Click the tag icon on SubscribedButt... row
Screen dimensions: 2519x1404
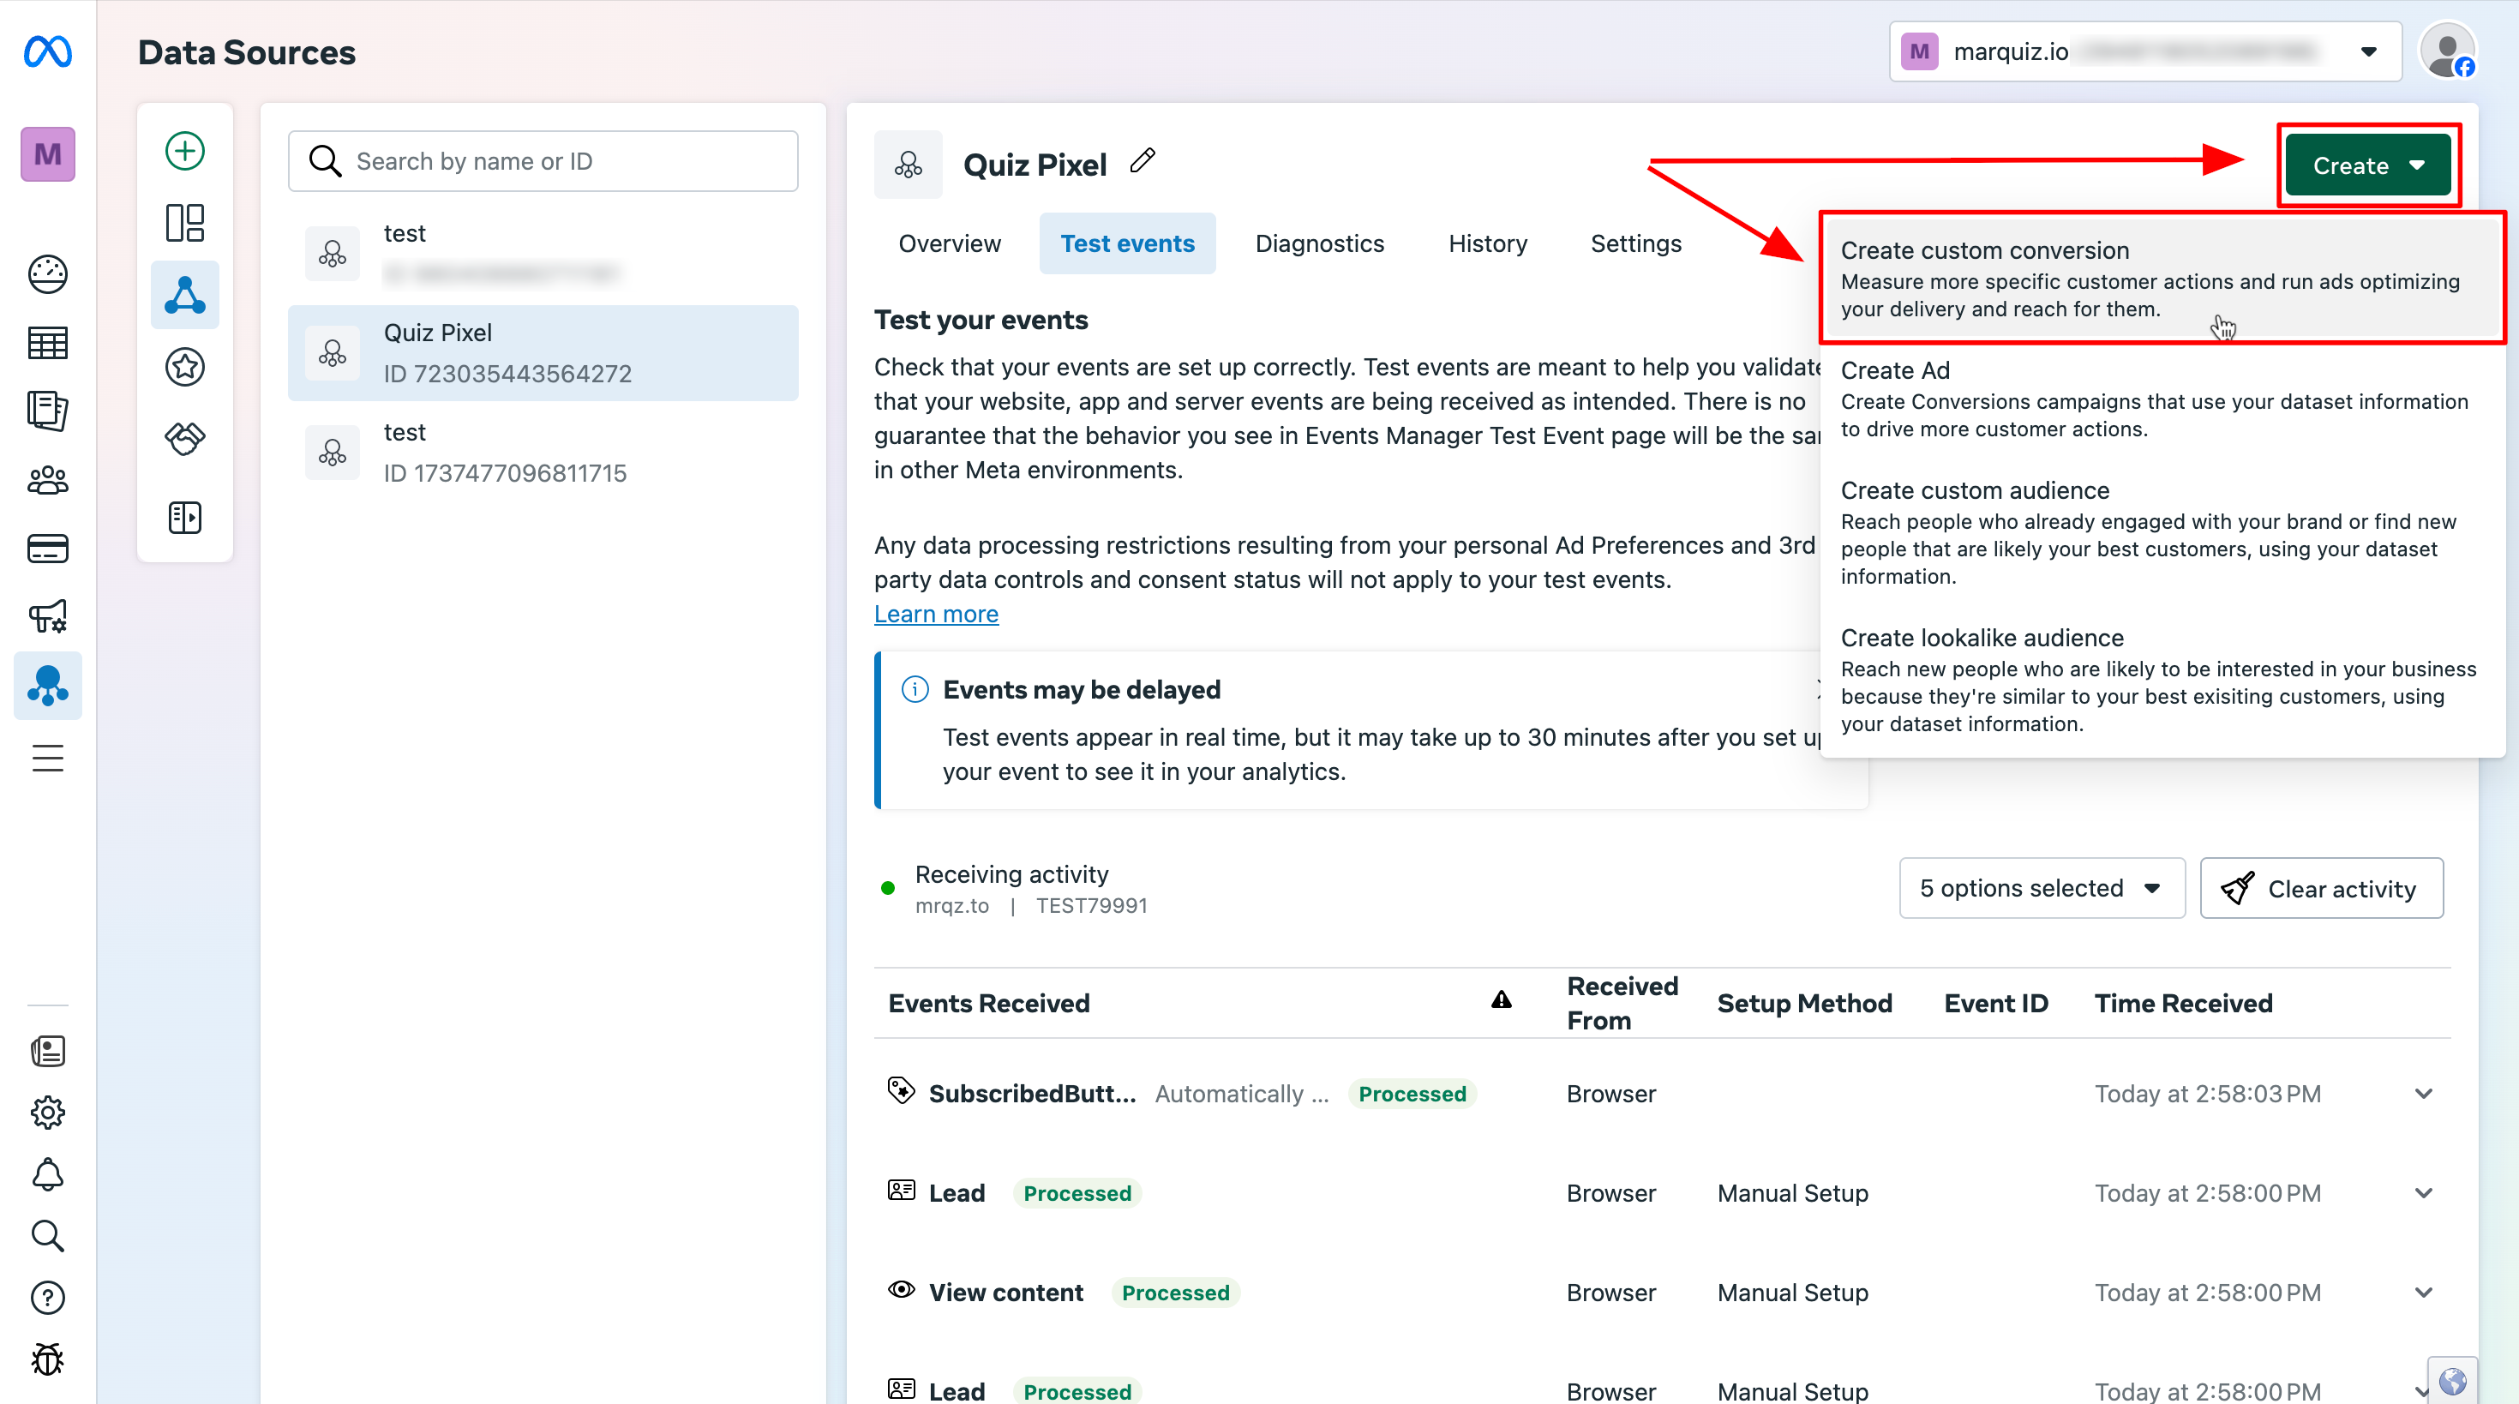tap(901, 1090)
